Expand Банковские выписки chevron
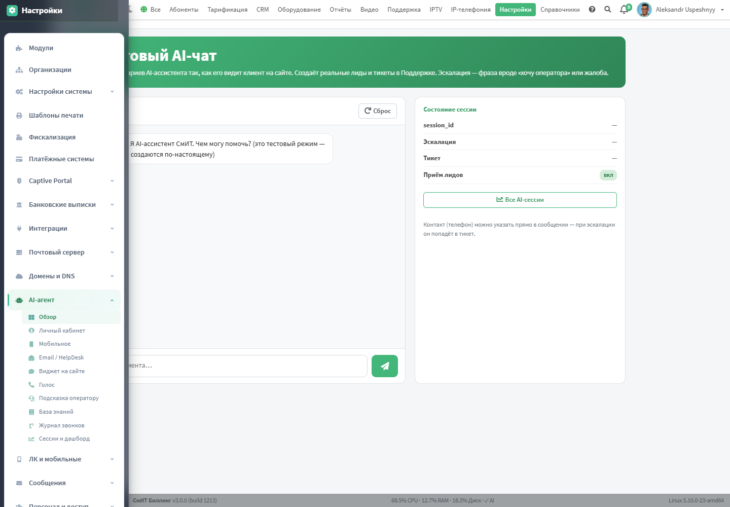The height and width of the screenshot is (507, 730). click(x=112, y=205)
